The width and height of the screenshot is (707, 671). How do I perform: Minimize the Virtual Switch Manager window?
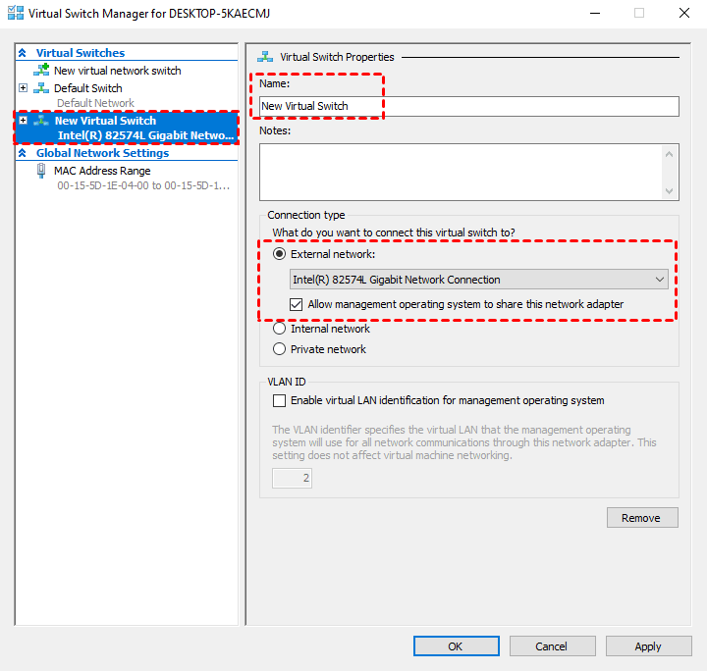[595, 13]
